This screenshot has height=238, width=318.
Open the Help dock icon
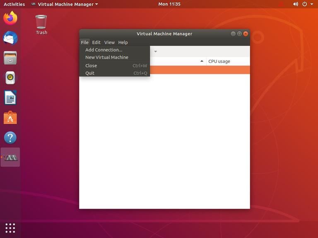10,138
